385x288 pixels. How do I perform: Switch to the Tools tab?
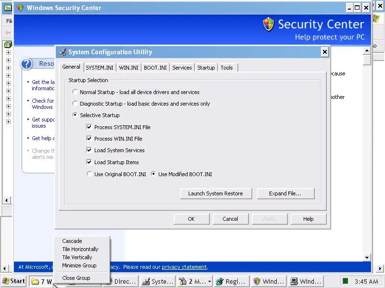pos(227,68)
